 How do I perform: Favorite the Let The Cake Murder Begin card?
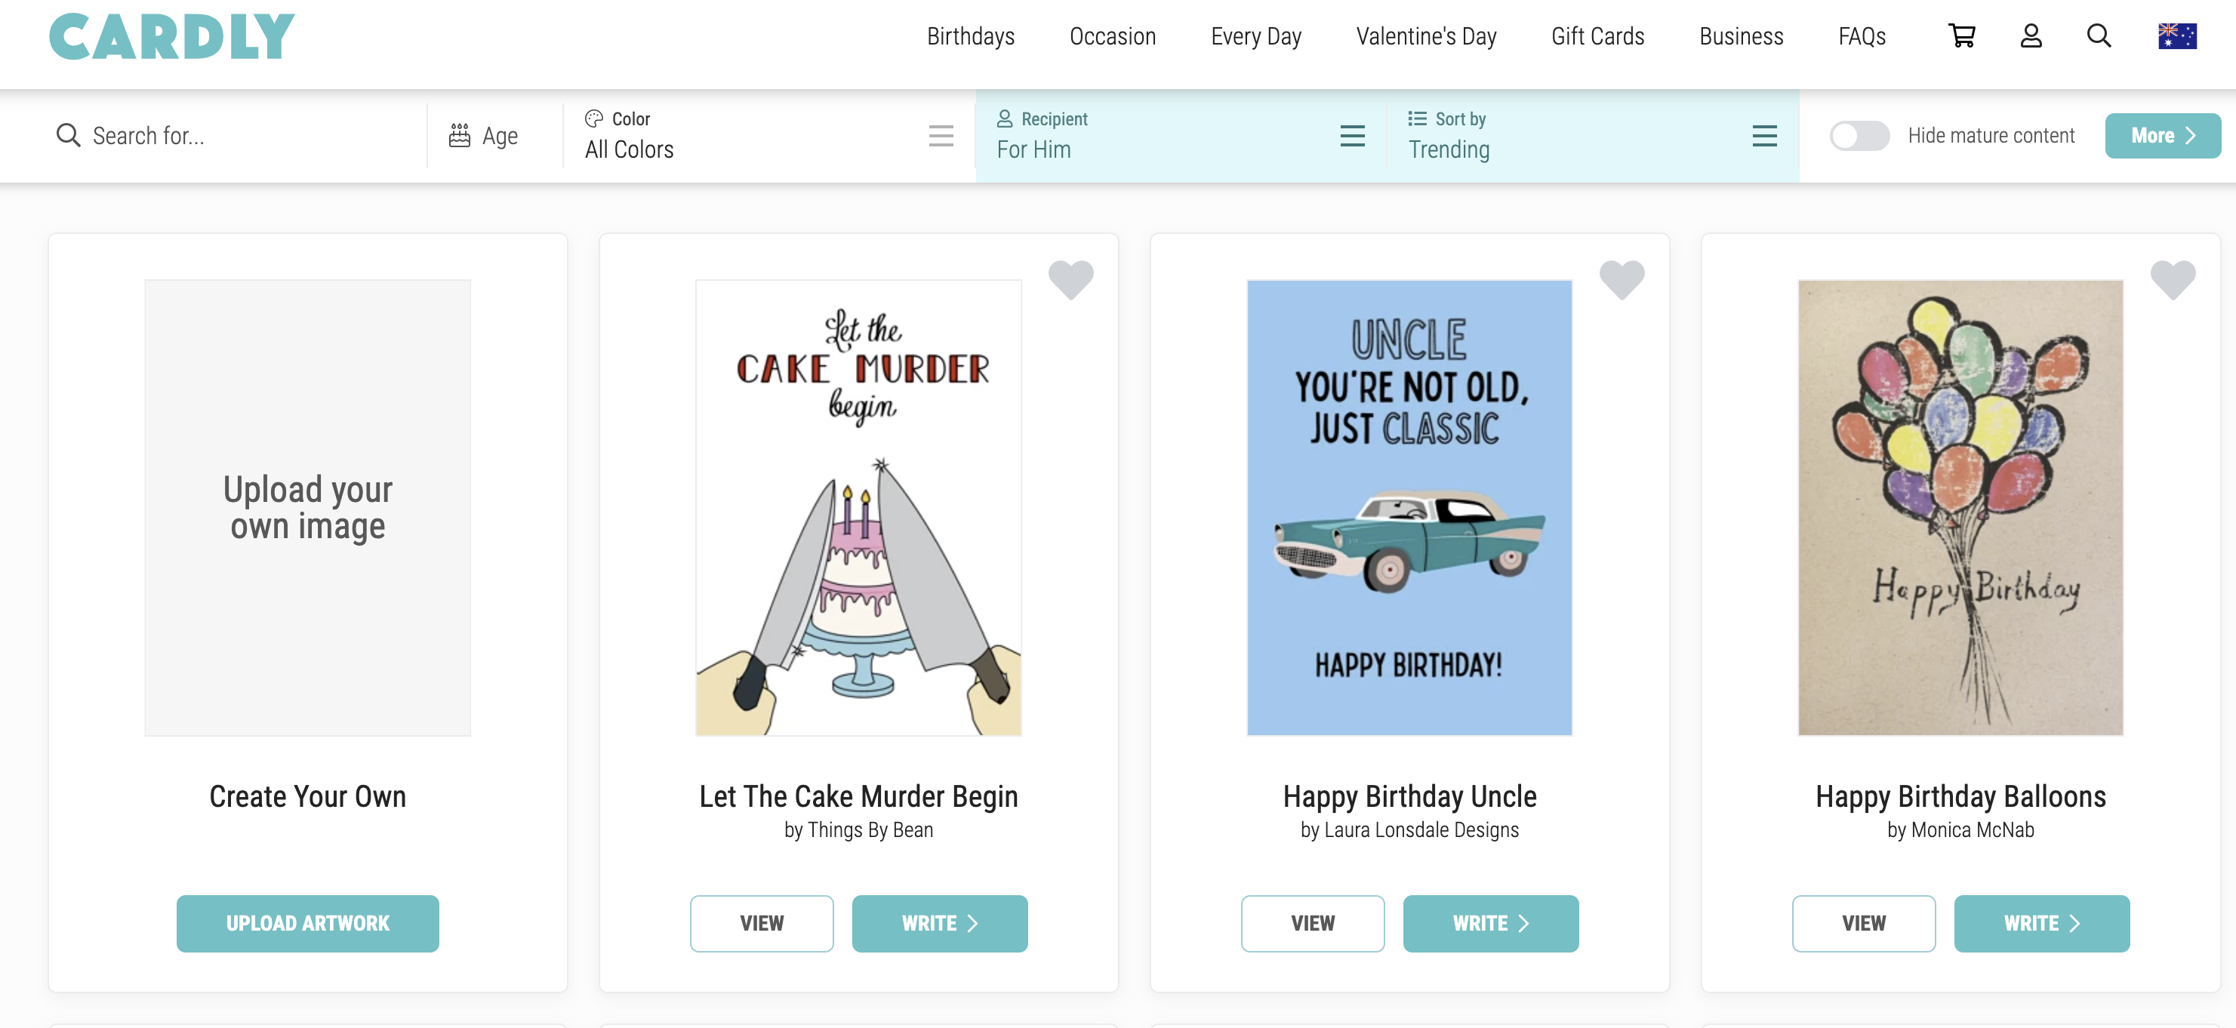pos(1070,279)
